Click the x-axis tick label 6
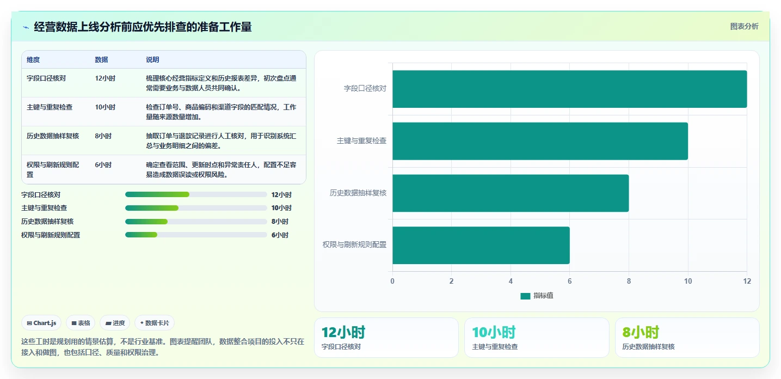The image size is (781, 379). [x=570, y=281]
